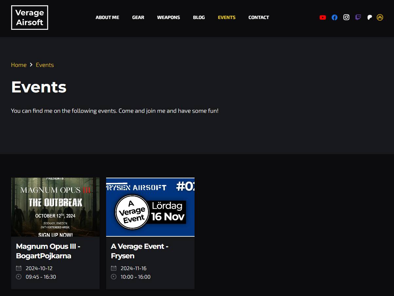This screenshot has height=296, width=394.
Task: Click the clock icon beside 10:00 - 16:00
Action: click(x=114, y=277)
